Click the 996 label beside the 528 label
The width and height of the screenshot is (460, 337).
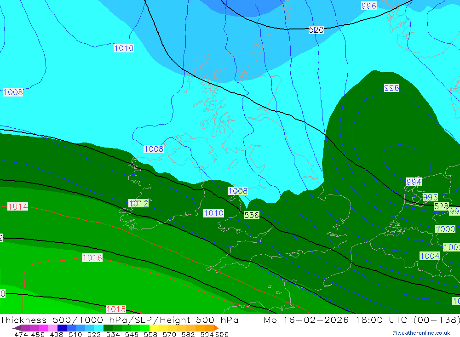[430, 197]
